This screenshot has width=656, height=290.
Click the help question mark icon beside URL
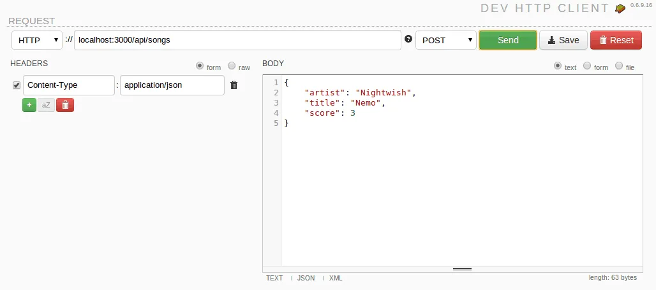(408, 39)
